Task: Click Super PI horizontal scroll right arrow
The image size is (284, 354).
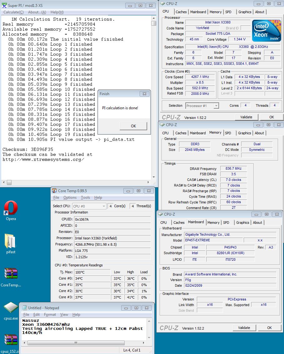Action: pos(148,182)
